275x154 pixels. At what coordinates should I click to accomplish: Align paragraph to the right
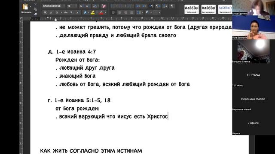coord(126,12)
